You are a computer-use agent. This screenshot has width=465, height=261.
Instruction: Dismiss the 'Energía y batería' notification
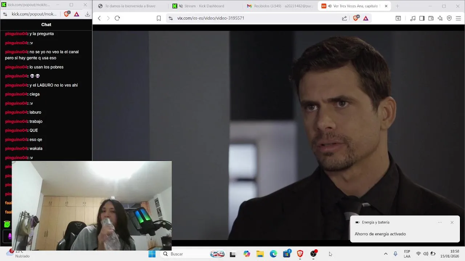click(x=452, y=222)
